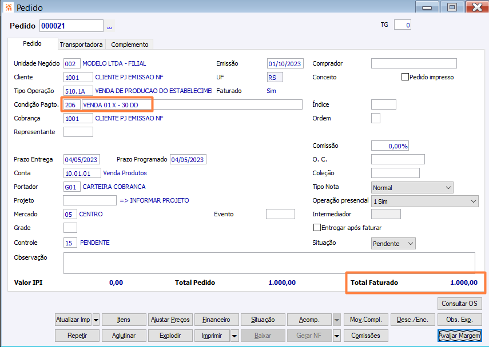Click the Comprador input field
The image size is (489, 347).
[x=414, y=63]
